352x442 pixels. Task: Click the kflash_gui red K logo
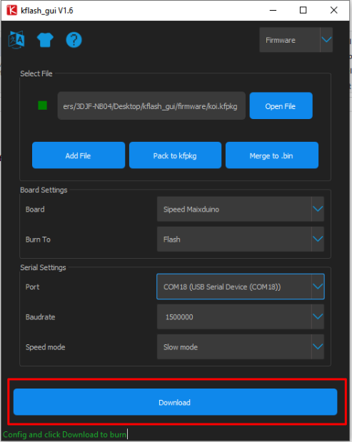[12, 10]
